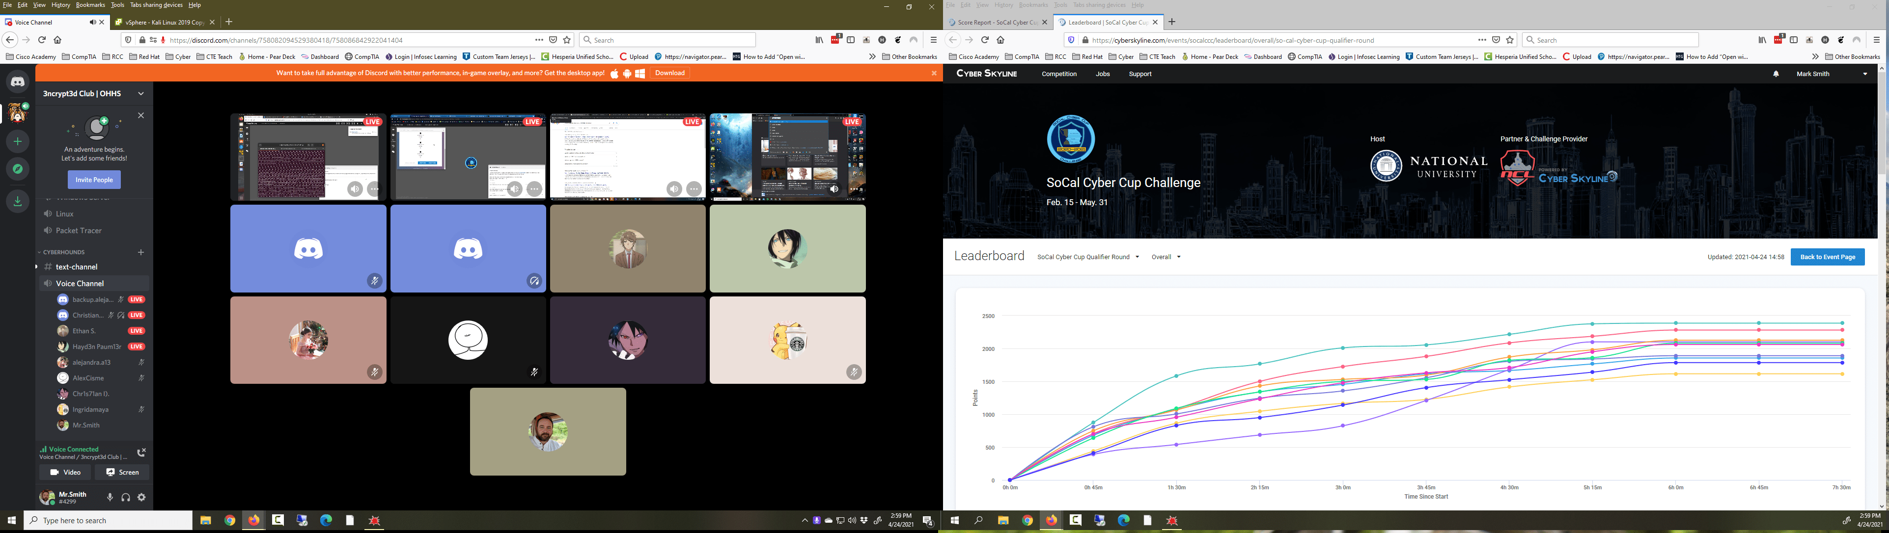Click Add a Server plus icon
Screen dimensions: 1889x533
pyautogui.click(x=18, y=141)
